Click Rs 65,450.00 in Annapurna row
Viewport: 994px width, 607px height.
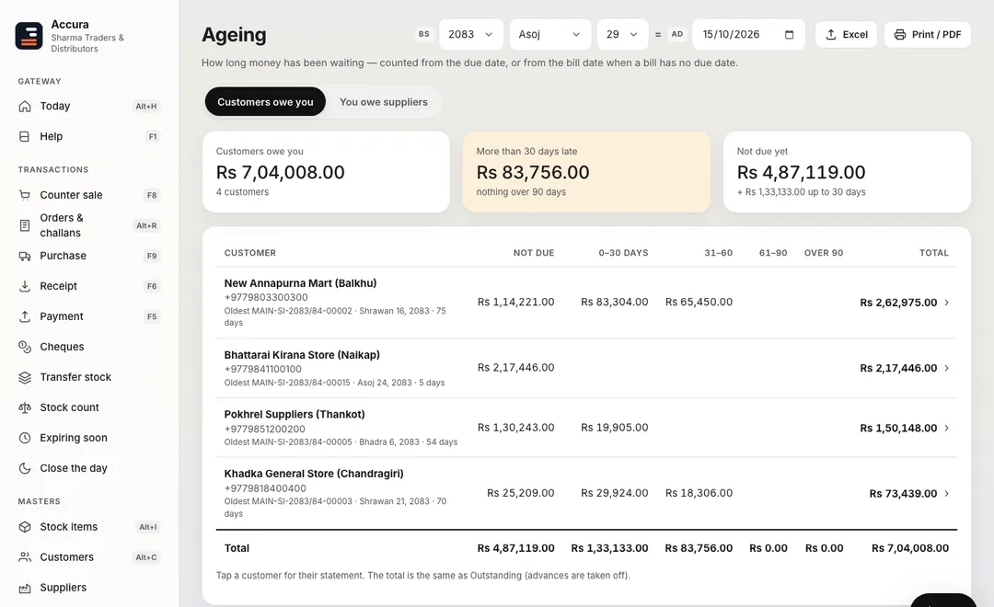699,303
